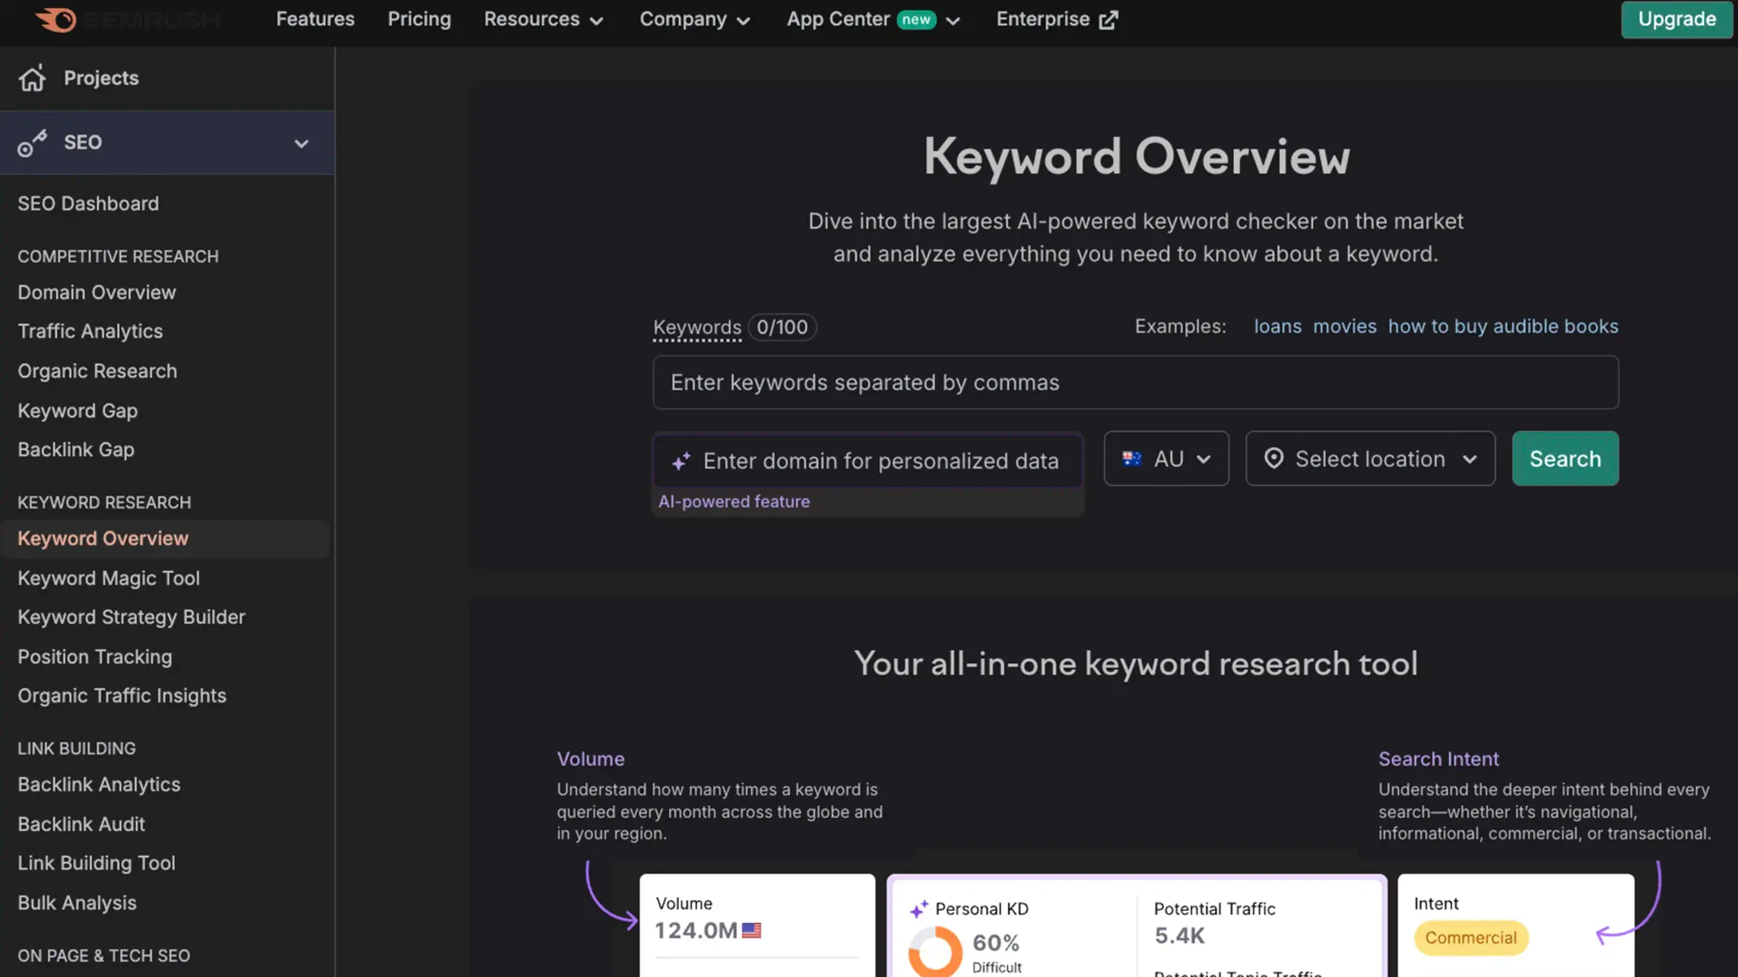The height and width of the screenshot is (977, 1738).
Task: Click the green Upgrade button
Action: point(1676,19)
